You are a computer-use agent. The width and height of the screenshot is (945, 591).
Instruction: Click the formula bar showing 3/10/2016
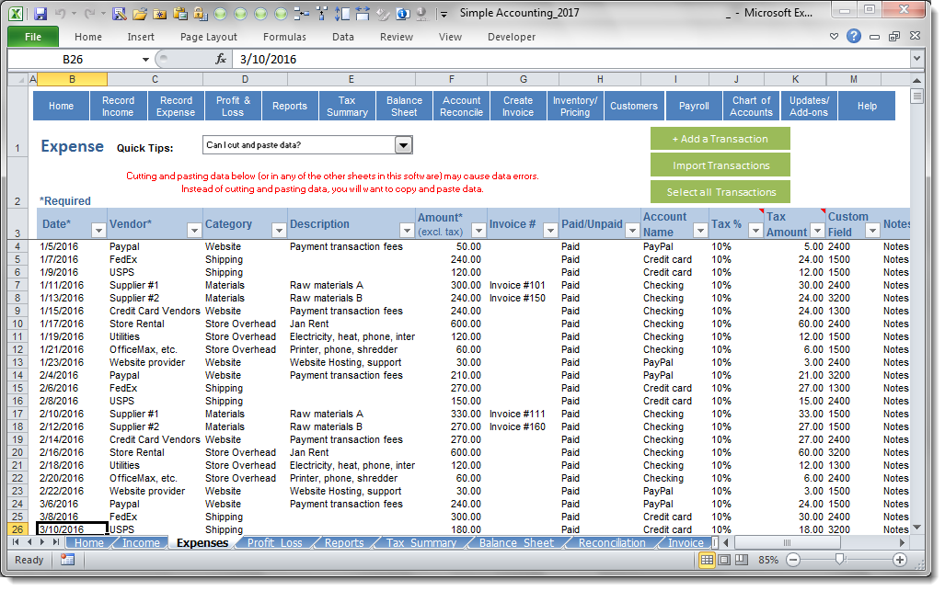(571, 59)
